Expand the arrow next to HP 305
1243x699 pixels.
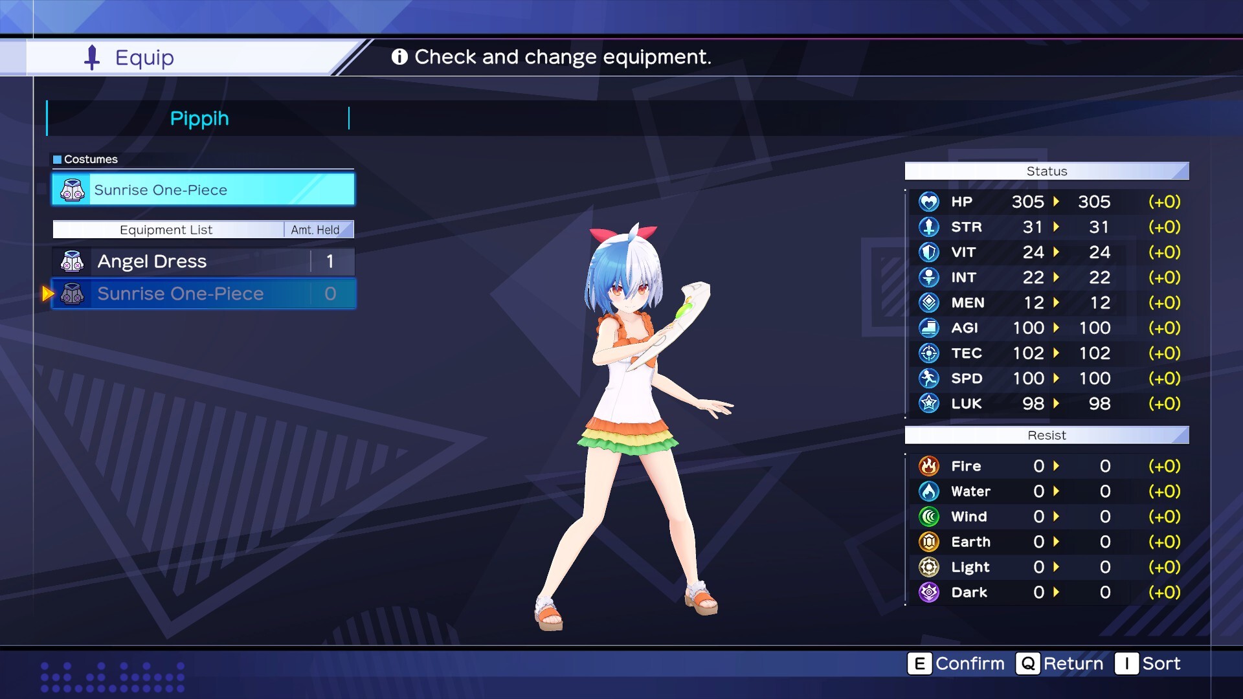point(1058,201)
